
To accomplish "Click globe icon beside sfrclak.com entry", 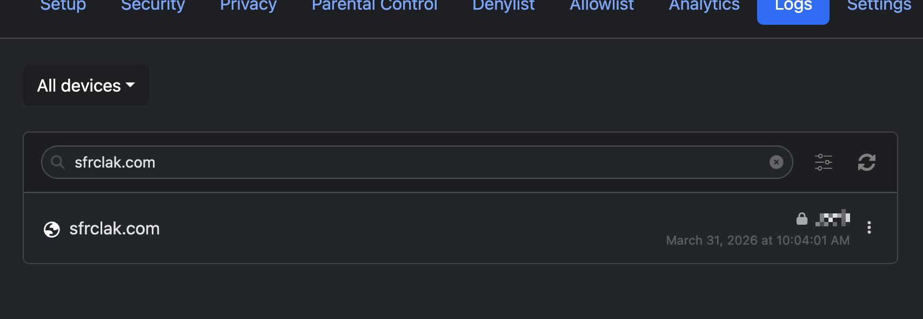I will (x=52, y=230).
